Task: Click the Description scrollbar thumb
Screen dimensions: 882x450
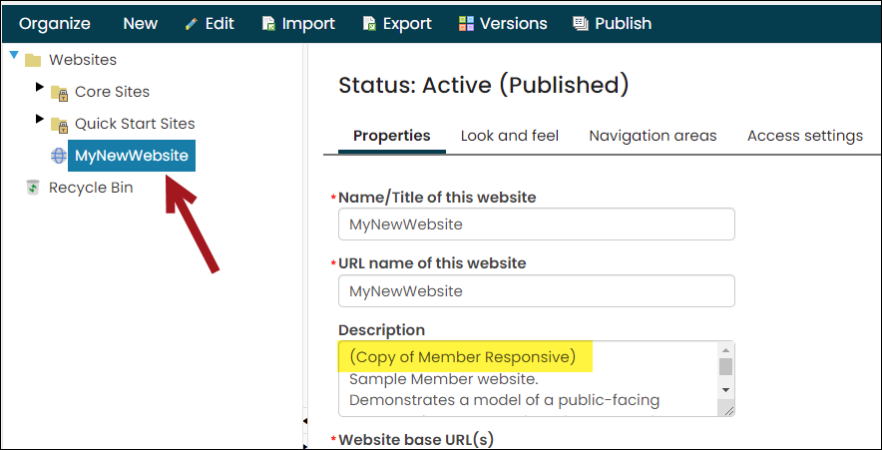Action: tap(726, 367)
